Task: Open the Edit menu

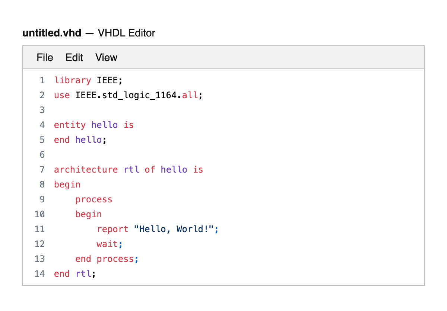Action: (74, 58)
